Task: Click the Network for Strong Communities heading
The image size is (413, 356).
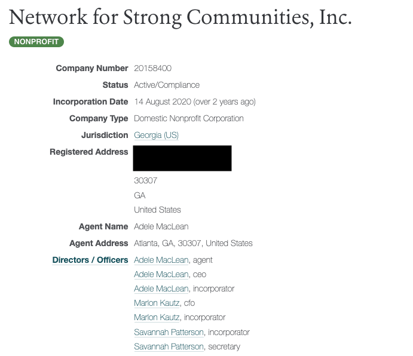Action: pos(181,17)
